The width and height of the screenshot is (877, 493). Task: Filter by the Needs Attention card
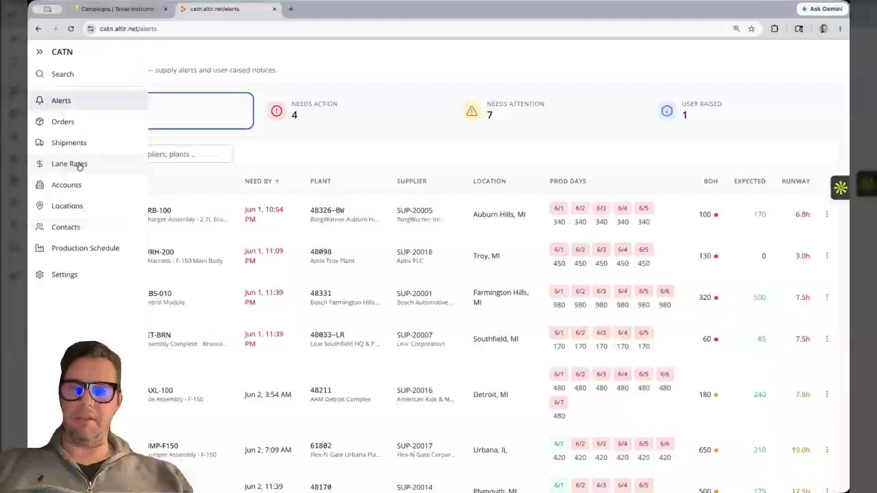[547, 110]
